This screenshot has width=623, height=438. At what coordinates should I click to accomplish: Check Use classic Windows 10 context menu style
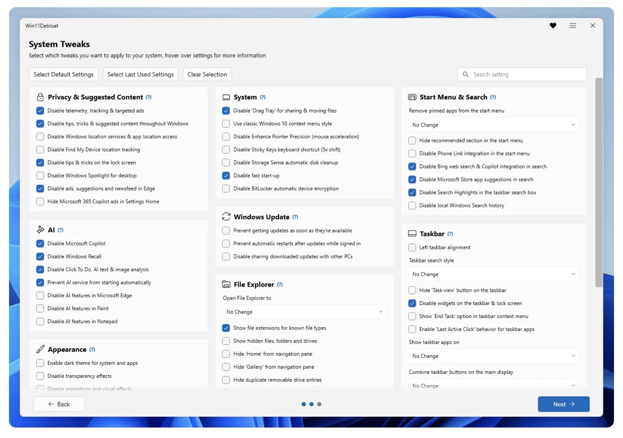tap(226, 124)
